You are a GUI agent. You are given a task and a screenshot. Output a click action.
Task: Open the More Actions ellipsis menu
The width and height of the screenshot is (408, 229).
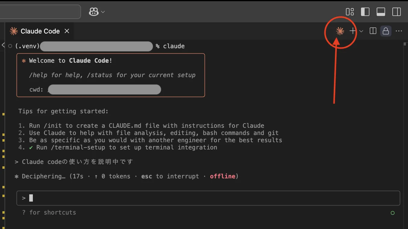click(399, 31)
